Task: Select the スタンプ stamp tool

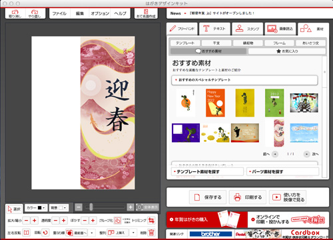Action: tap(248, 29)
